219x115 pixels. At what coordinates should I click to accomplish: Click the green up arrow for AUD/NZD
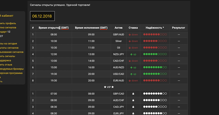(x=131, y=67)
